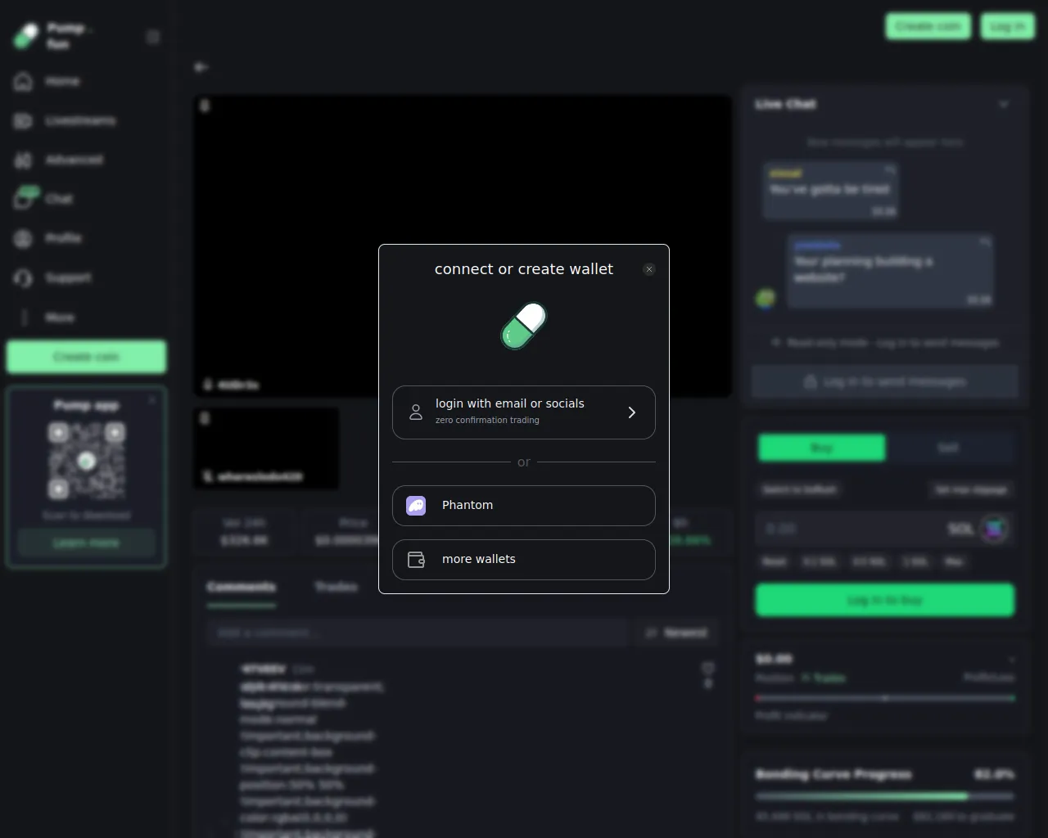Collapse the sidebar with the panel icon
Screen dimensions: 1048x838
[x=152, y=37]
